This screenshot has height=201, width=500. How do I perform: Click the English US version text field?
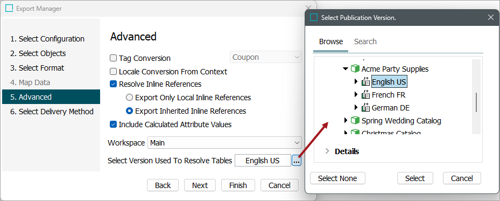pos(263,161)
